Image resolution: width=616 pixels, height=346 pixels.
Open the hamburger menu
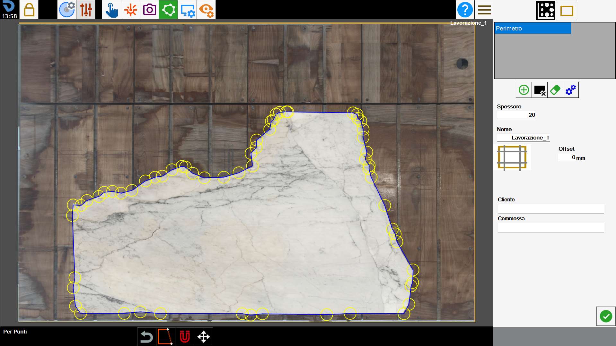(484, 10)
